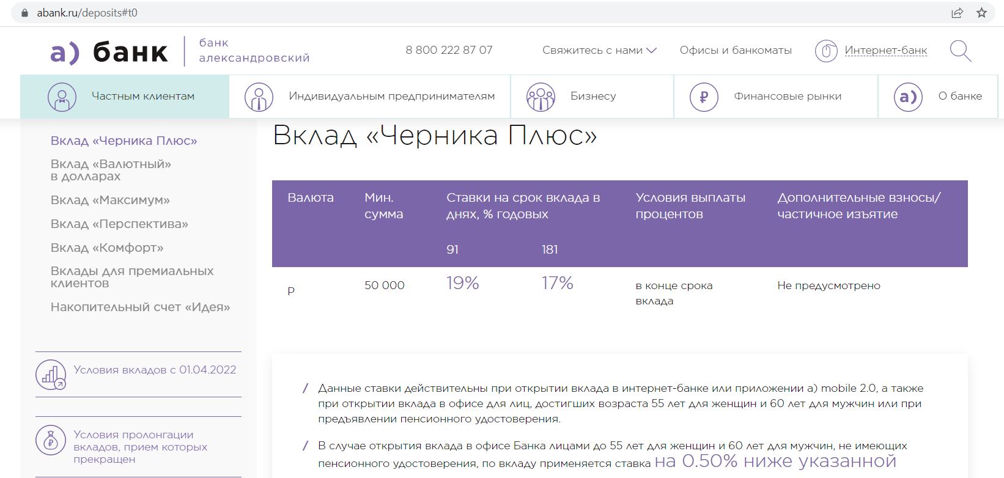Click the mouse icon beside Интернет-банк
This screenshot has height=478, width=1004.
click(826, 51)
